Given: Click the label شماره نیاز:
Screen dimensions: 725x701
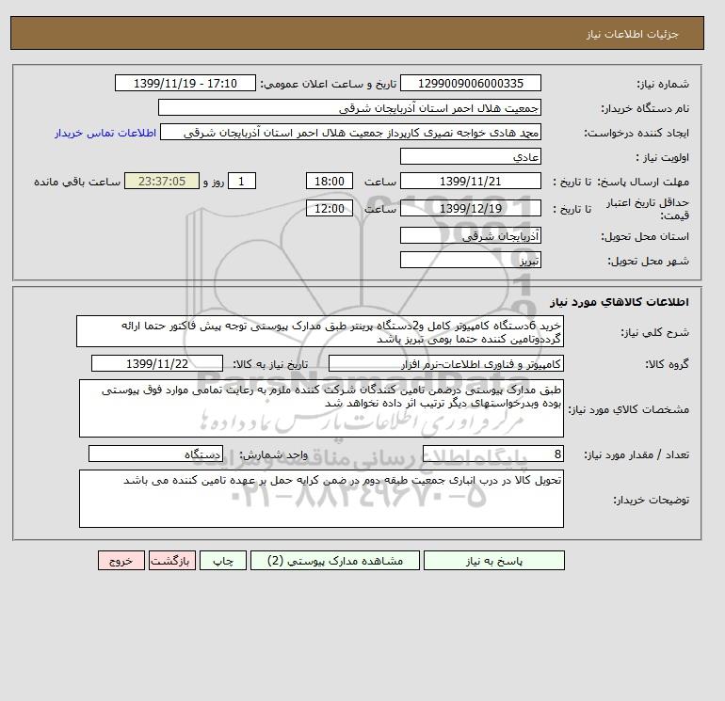Looking at the screenshot, I should click(x=663, y=84).
